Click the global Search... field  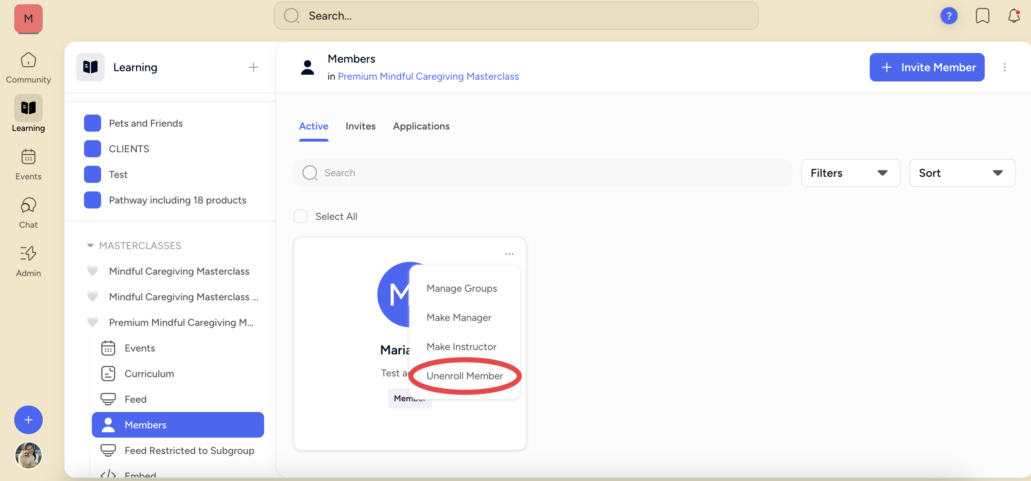point(516,16)
